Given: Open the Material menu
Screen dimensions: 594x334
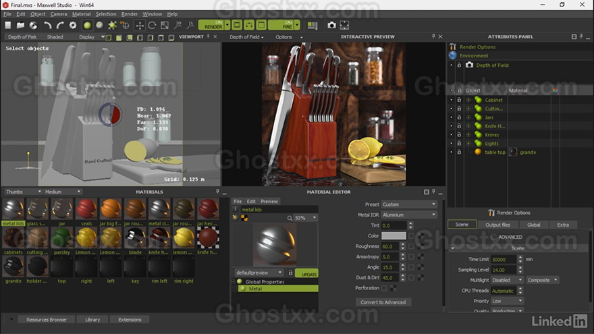Looking at the screenshot, I should tap(82, 14).
